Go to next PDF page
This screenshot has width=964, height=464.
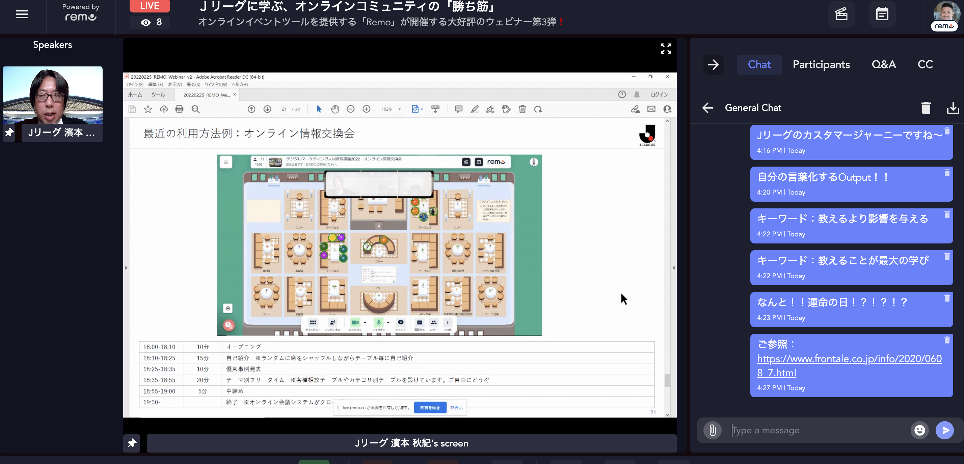click(x=267, y=109)
